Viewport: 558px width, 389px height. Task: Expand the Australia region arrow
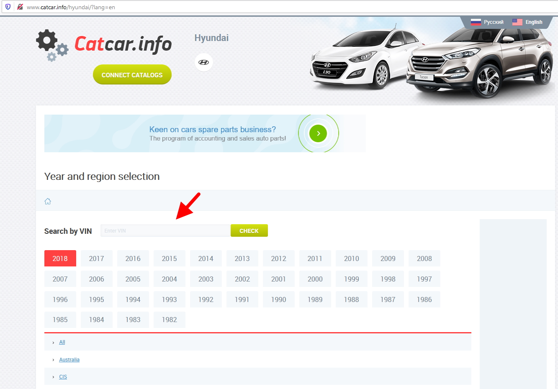(53, 360)
